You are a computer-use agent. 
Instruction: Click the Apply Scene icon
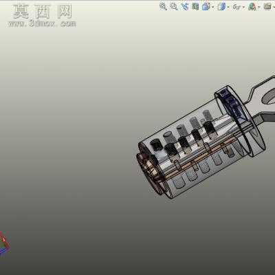point(267,6)
